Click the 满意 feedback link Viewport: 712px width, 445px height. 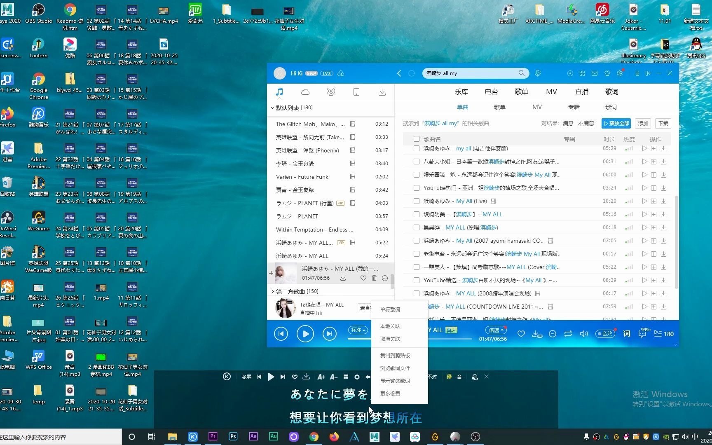pyautogui.click(x=568, y=123)
